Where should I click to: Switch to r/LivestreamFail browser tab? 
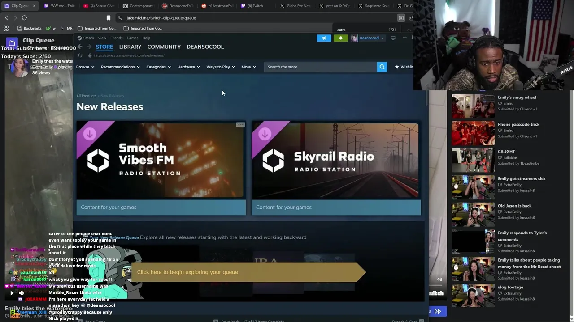(218, 6)
